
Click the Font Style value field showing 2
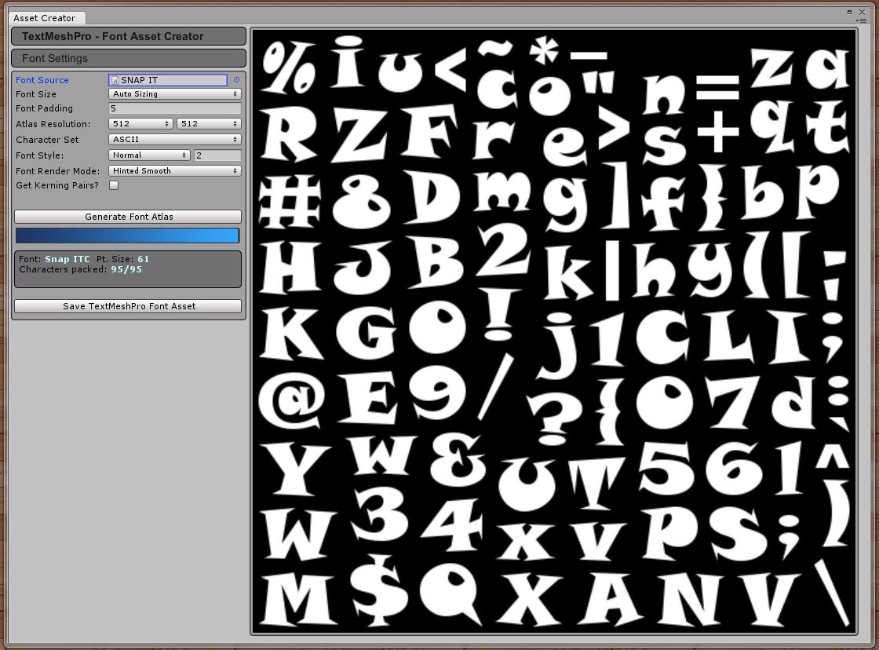tap(217, 155)
